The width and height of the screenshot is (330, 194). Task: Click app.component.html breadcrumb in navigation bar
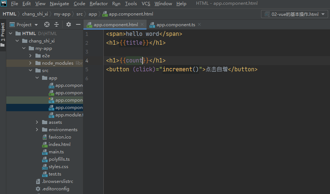(128, 14)
